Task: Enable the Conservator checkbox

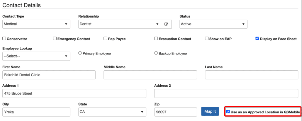Action: click(x=4, y=39)
